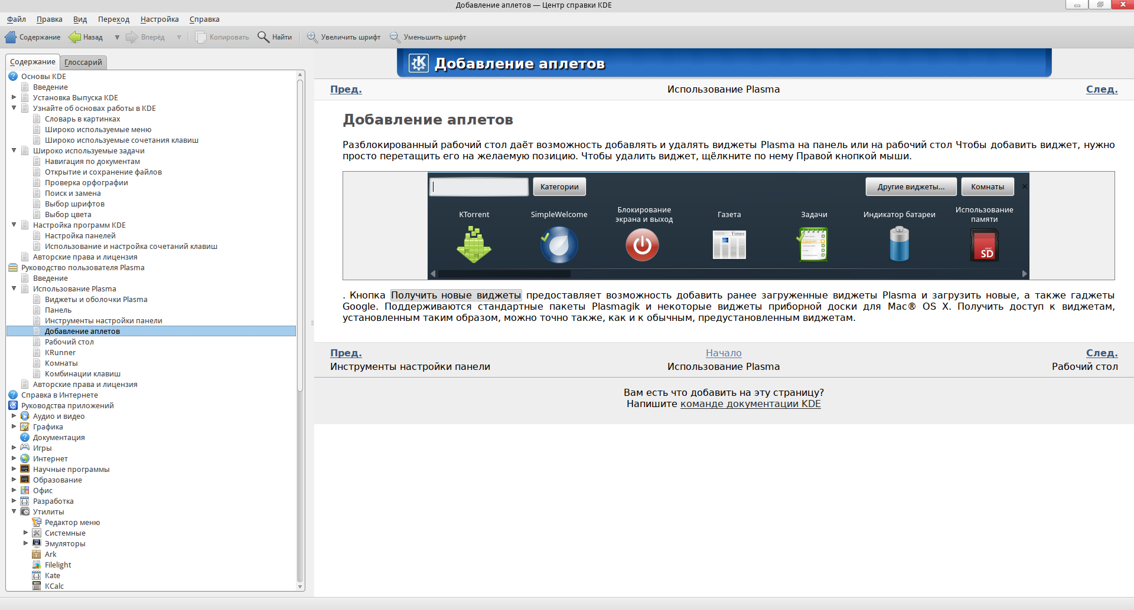Open the KRunner tree item

[x=60, y=352]
